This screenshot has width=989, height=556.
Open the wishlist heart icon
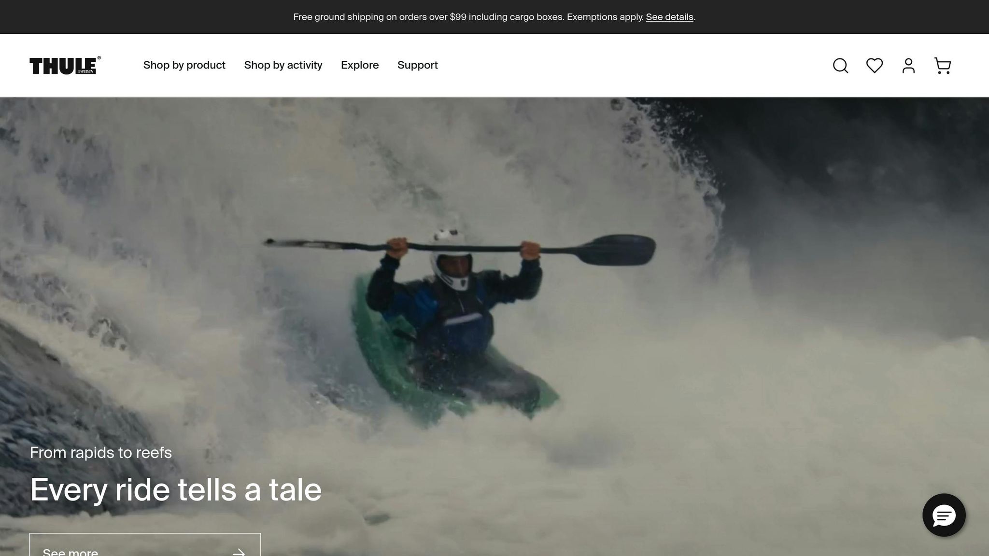click(x=875, y=66)
